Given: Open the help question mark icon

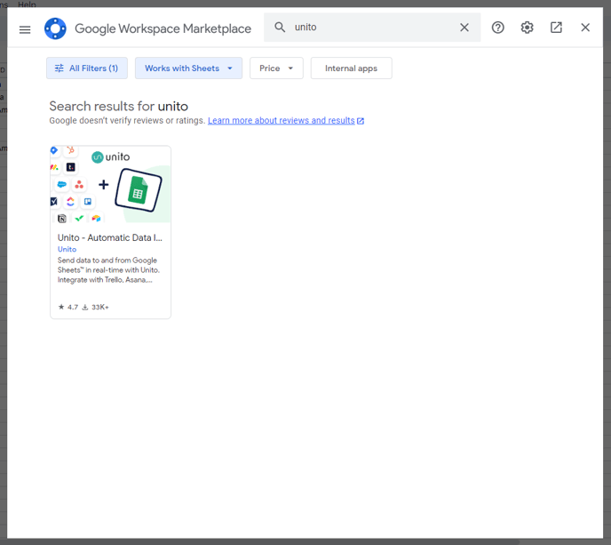Looking at the screenshot, I should (x=497, y=28).
